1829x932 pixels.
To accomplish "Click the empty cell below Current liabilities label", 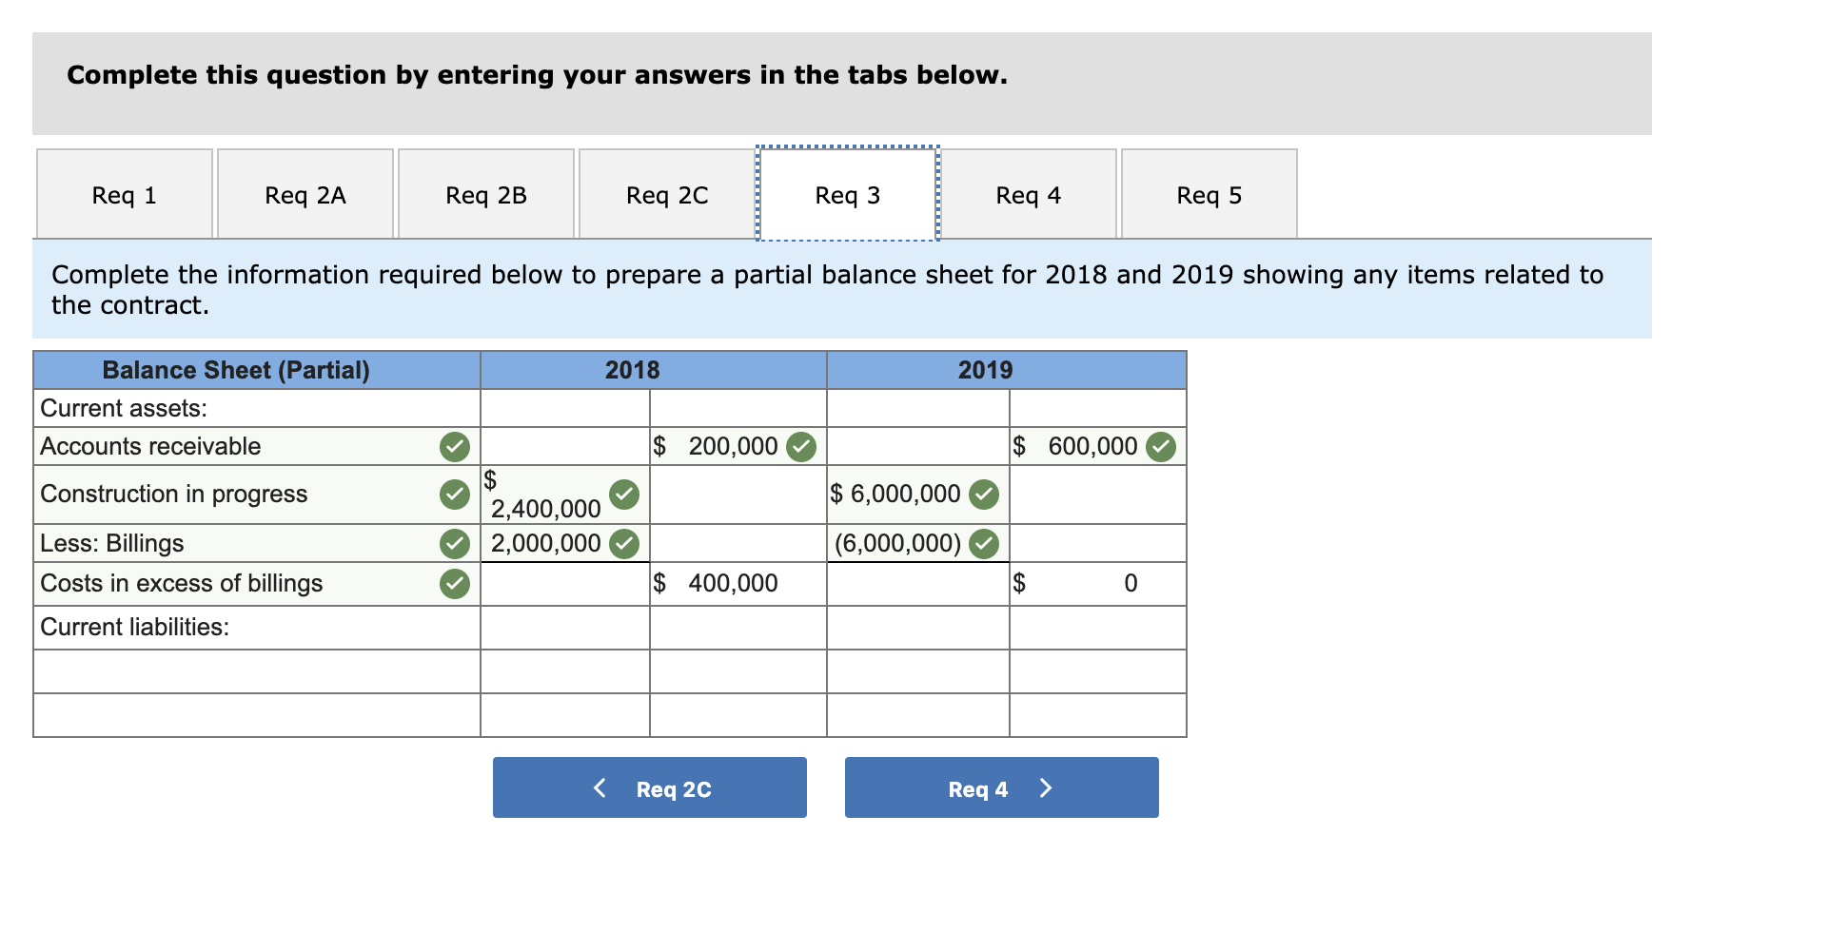I will 257,671.
